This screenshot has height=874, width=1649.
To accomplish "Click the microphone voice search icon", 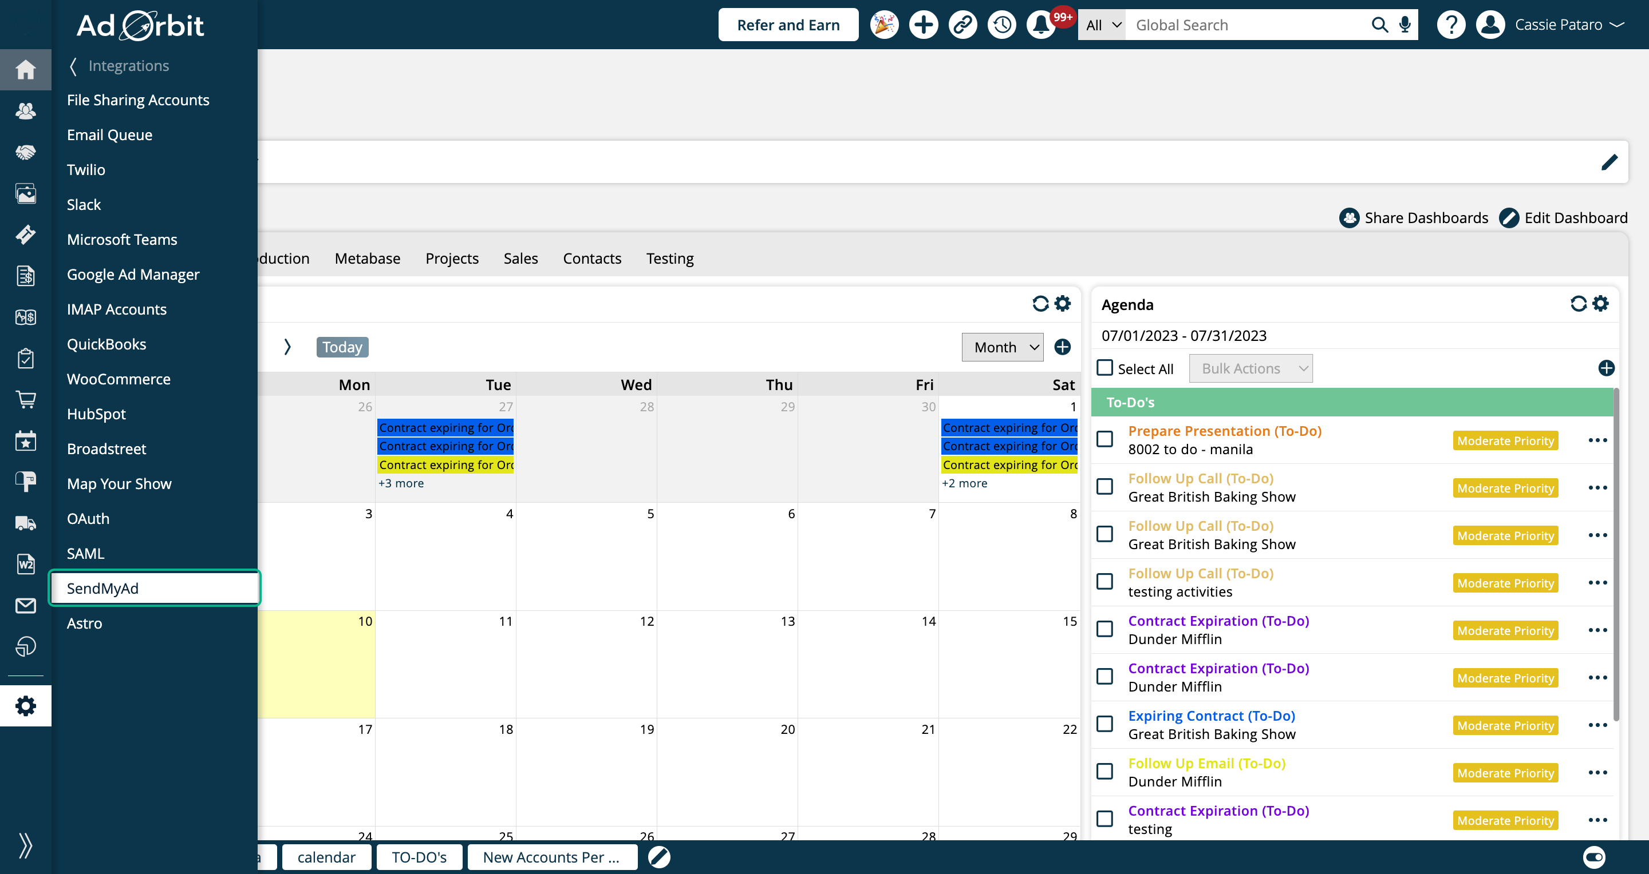I will pos(1405,25).
